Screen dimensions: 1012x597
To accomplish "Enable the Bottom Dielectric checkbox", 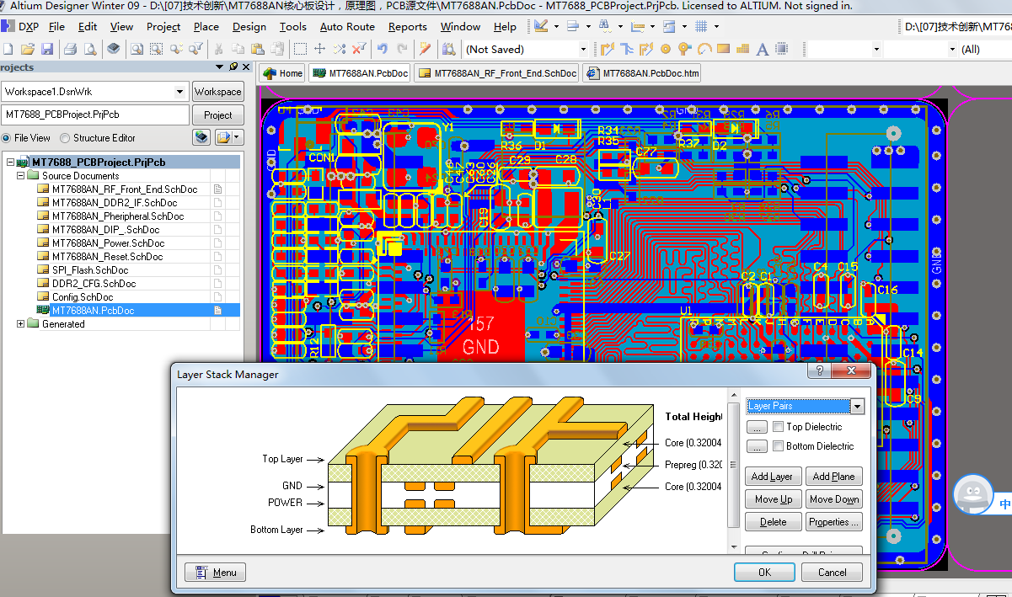I will (779, 446).
